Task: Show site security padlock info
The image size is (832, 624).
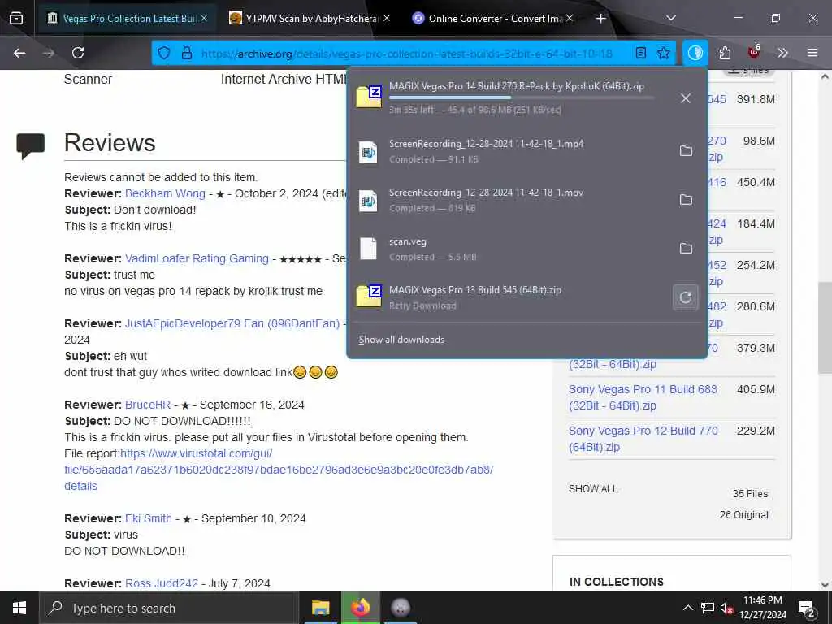Action: 187,53
